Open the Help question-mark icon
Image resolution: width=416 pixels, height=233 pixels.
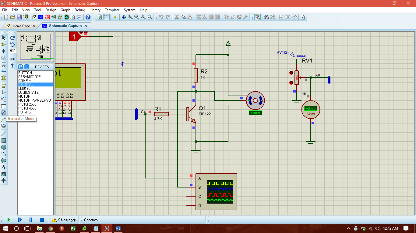88,17
